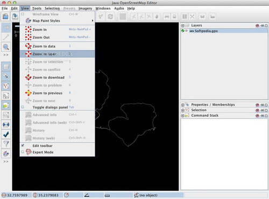Click the (no object) status field
The width and height of the screenshot is (269, 199).
pos(159,195)
